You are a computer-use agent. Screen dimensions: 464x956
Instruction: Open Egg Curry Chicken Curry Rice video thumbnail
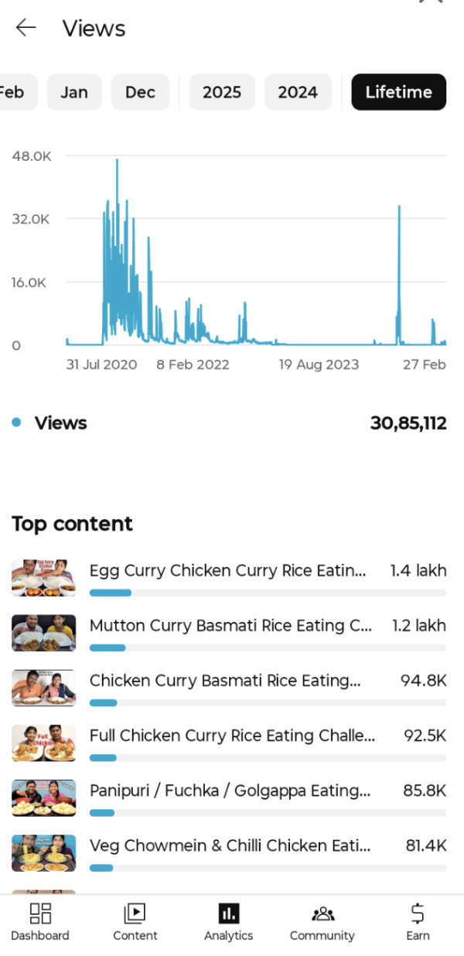coord(43,578)
